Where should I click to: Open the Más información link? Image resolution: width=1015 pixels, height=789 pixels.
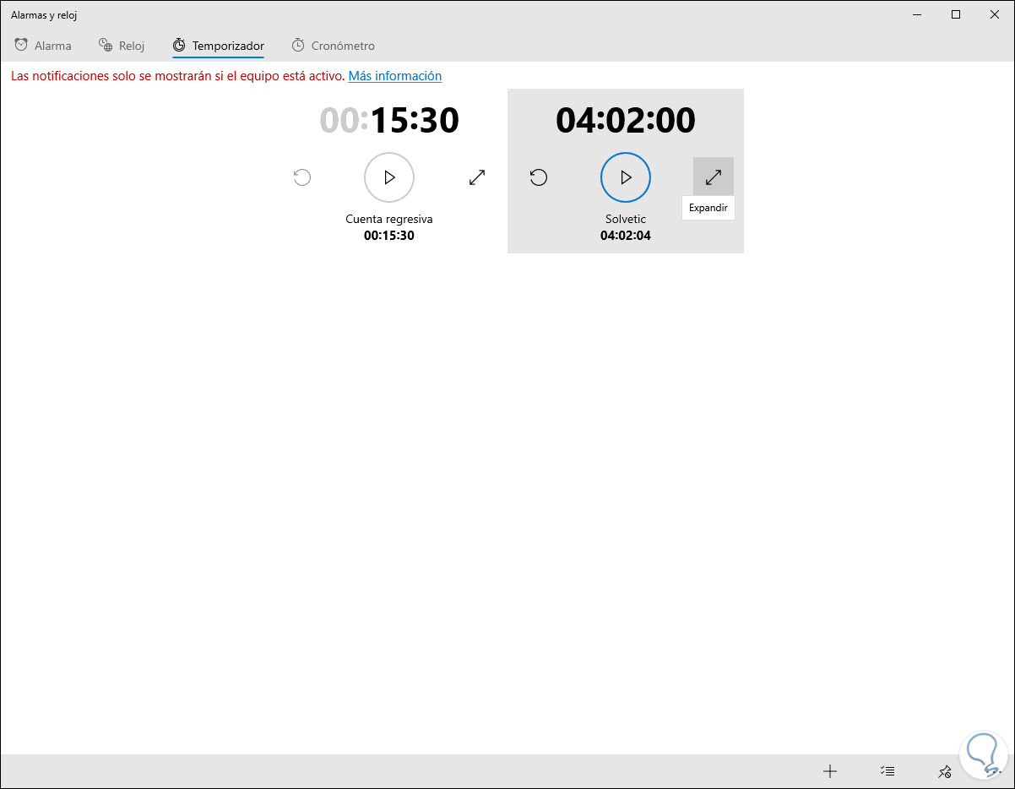point(394,75)
